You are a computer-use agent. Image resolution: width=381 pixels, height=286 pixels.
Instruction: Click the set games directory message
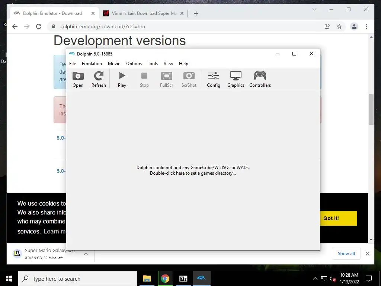click(x=193, y=170)
